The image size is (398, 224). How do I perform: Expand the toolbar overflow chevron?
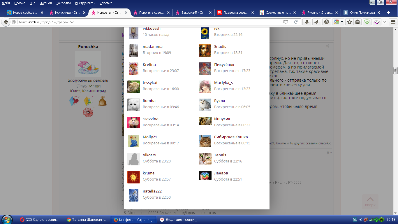385,22
